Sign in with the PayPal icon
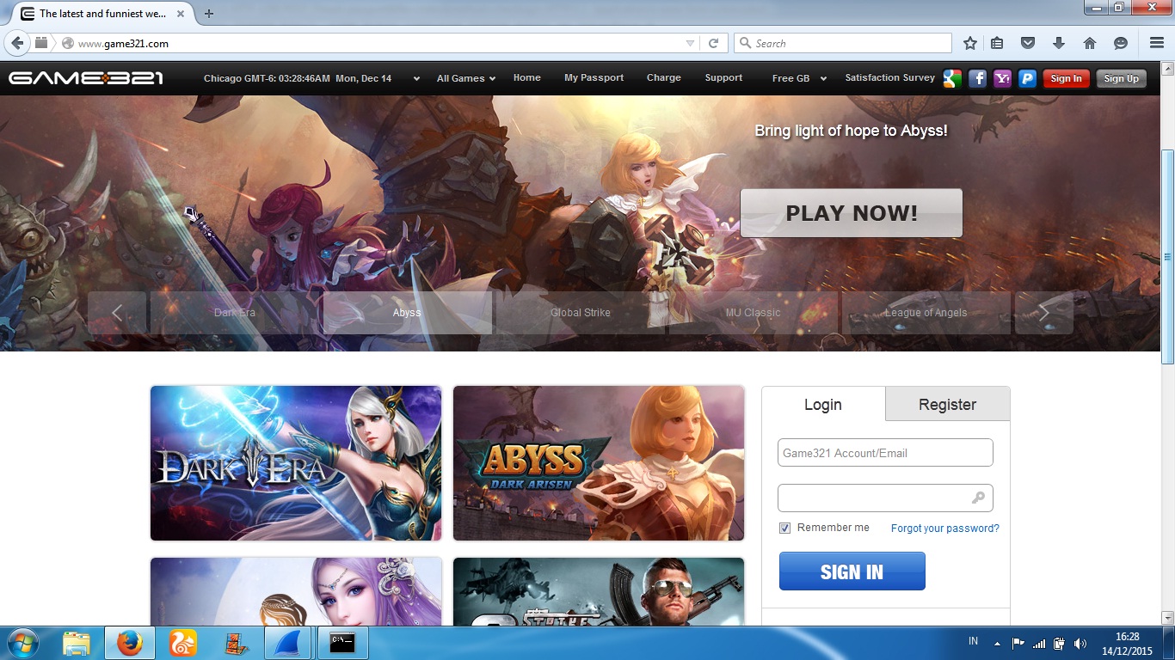This screenshot has height=660, width=1175. click(1027, 78)
